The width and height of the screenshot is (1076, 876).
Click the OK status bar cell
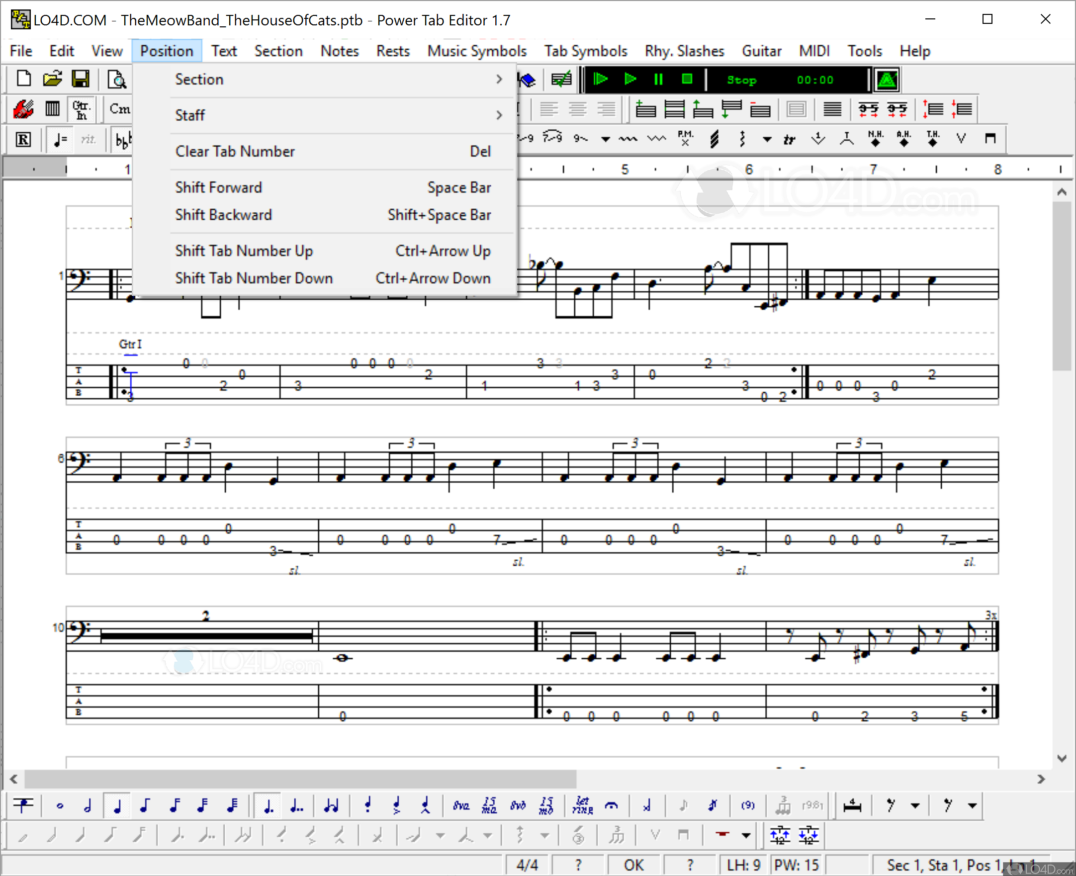point(633,865)
